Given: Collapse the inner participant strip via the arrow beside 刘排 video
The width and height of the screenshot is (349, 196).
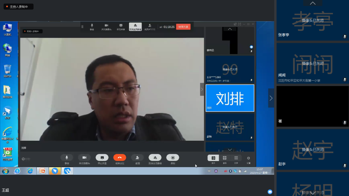Looking at the screenshot, I should [x=202, y=89].
